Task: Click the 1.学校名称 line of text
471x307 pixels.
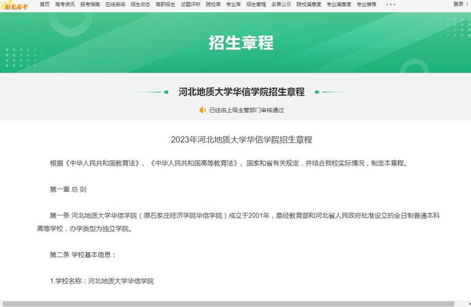Action: pyautogui.click(x=102, y=281)
